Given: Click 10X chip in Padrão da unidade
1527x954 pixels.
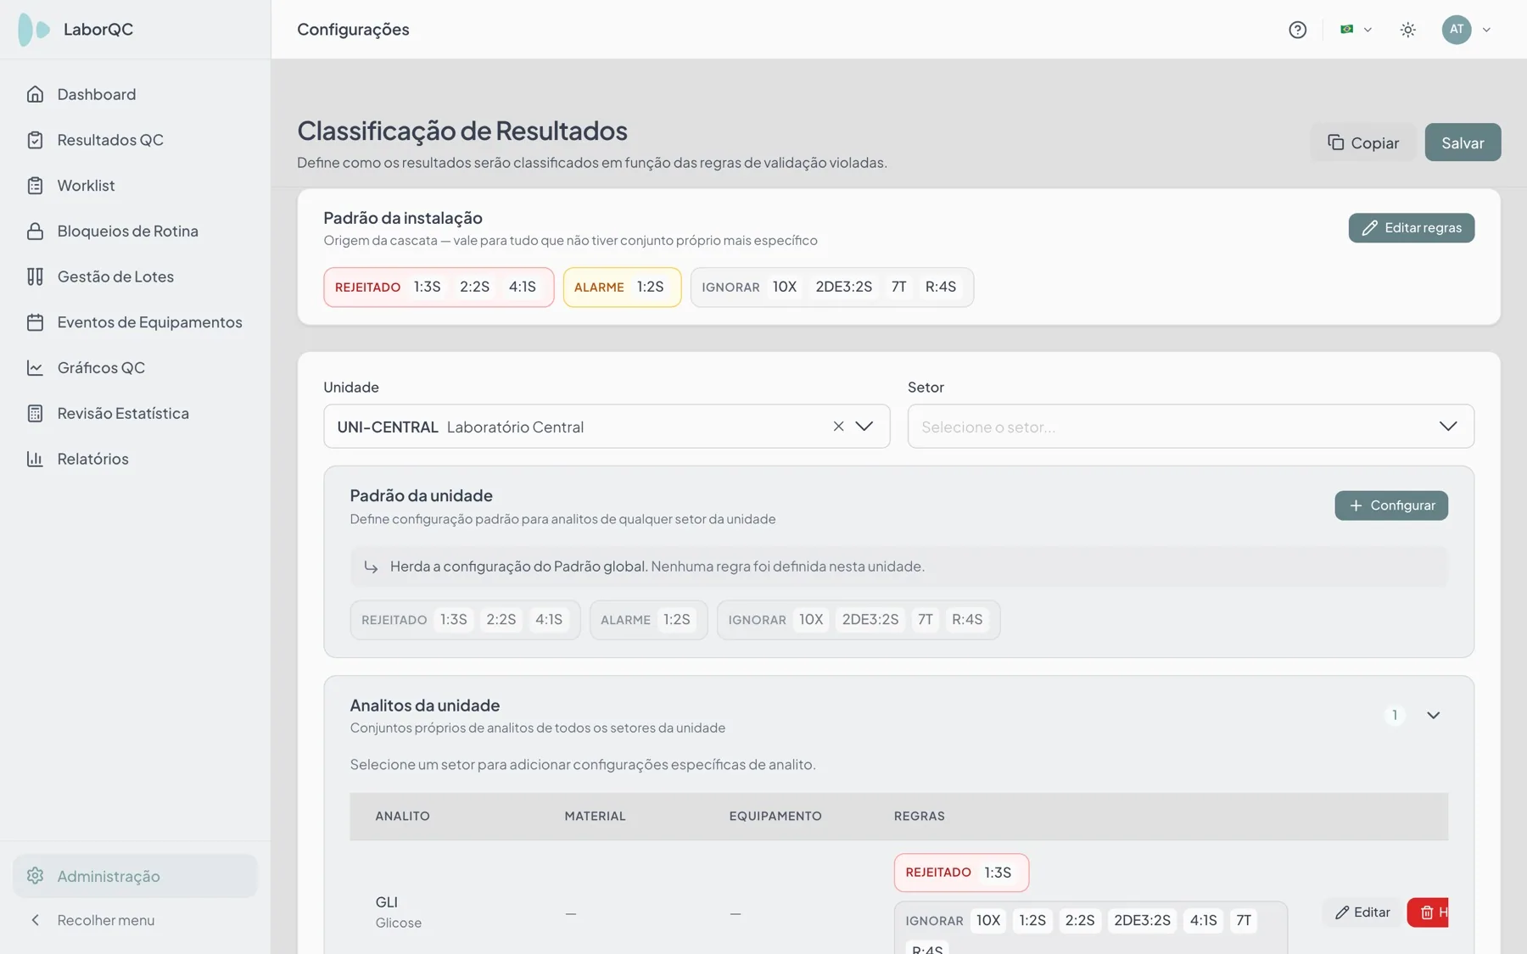Looking at the screenshot, I should click(811, 620).
